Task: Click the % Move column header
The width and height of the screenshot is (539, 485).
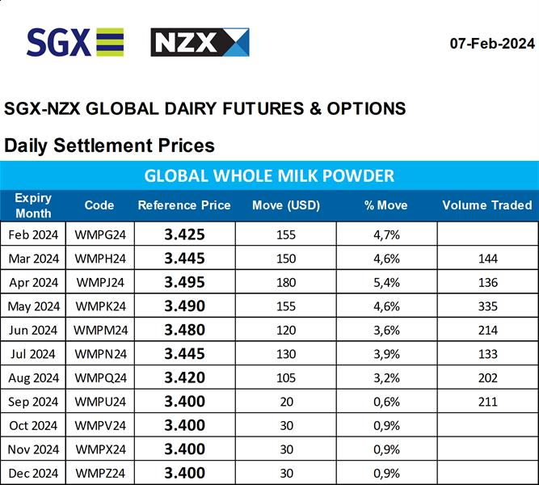Action: coord(385,205)
